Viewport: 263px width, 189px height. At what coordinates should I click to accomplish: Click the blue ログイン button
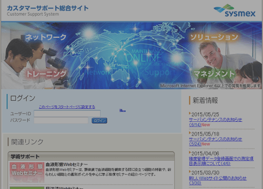(99, 121)
